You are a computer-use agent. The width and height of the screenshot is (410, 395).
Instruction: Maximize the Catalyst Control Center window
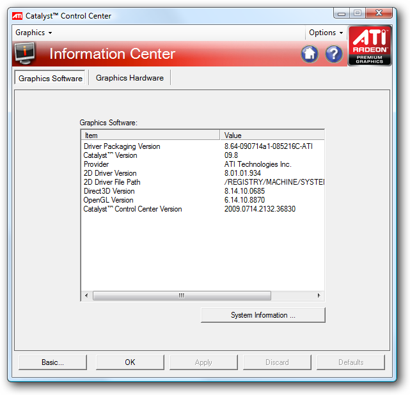click(x=358, y=13)
